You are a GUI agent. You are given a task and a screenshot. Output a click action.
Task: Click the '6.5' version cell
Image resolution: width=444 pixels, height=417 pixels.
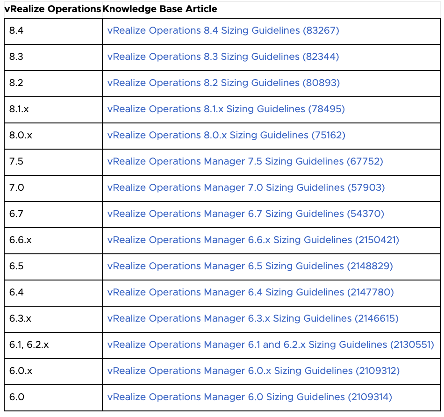point(53,266)
